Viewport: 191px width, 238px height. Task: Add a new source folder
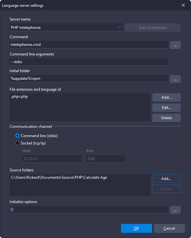166,178
